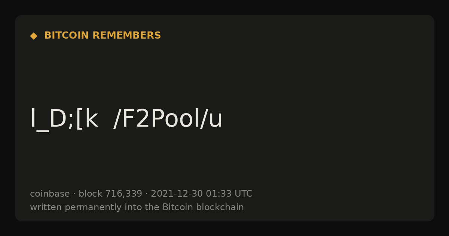This screenshot has height=236, width=449.
Task: Click the orange diamond icon
Action: click(34, 36)
